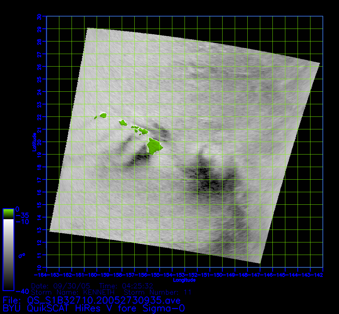Click the Date 09/30/05 text
This screenshot has height=314, width=339.
[61, 286]
